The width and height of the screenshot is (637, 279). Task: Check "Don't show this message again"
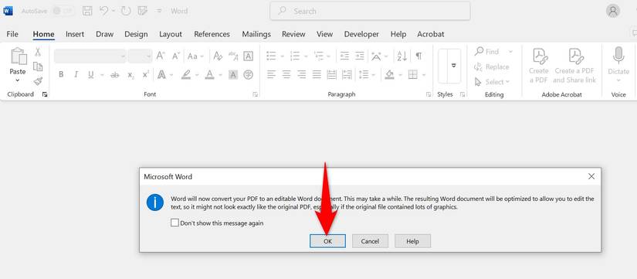click(174, 223)
